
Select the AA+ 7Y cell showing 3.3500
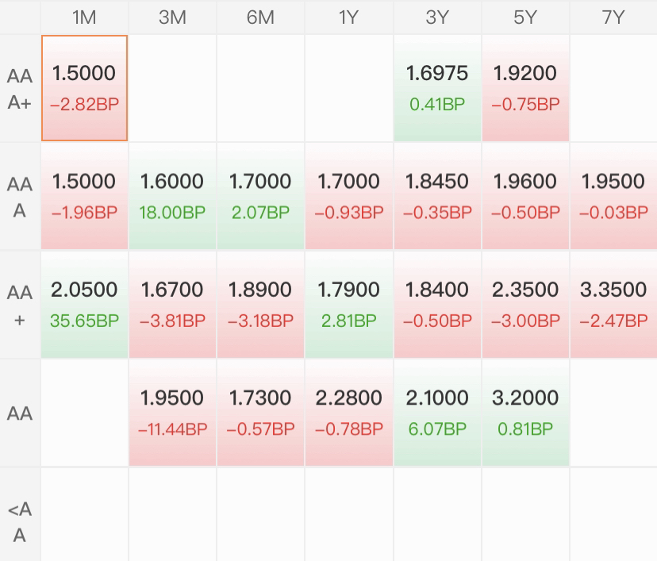(x=613, y=305)
